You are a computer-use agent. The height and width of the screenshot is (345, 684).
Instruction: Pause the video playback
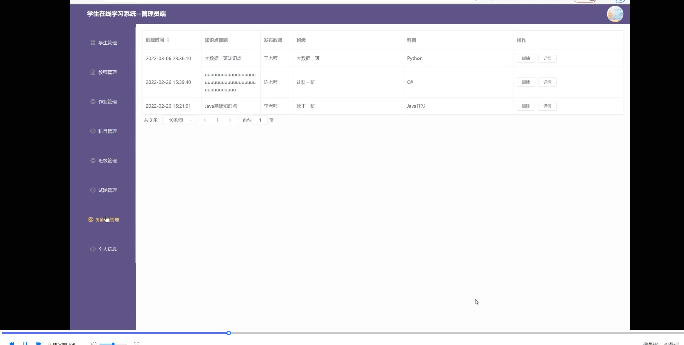pos(25,343)
